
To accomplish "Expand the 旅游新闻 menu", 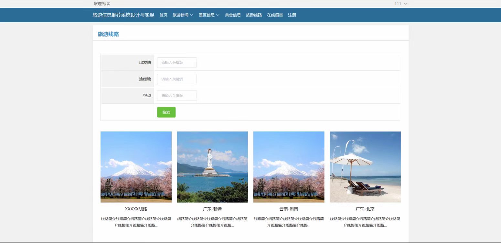I will pos(183,15).
